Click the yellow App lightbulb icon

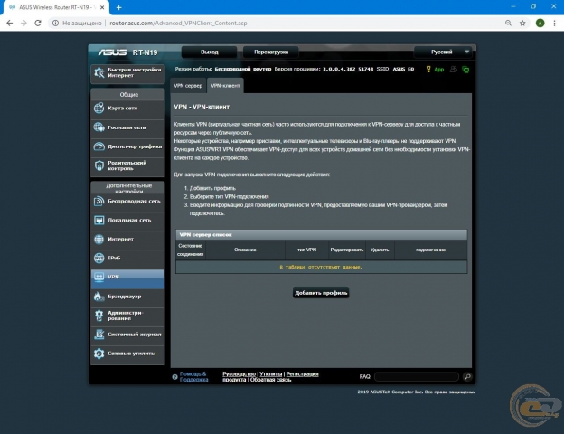click(x=428, y=69)
